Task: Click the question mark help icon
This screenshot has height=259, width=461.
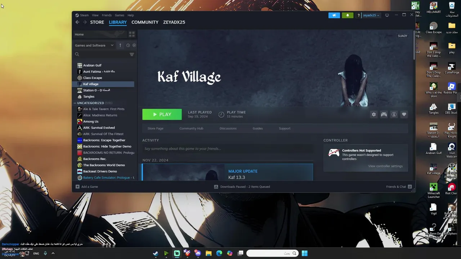Action: (x=358, y=15)
